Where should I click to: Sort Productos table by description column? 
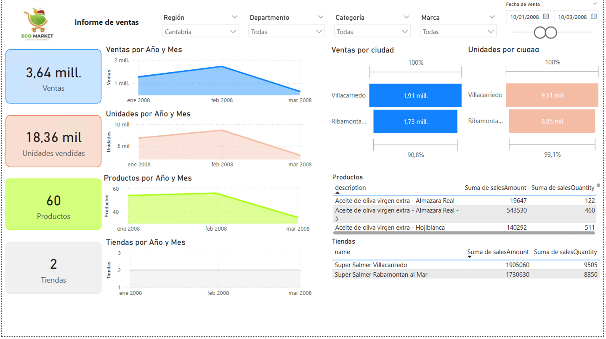click(x=350, y=188)
